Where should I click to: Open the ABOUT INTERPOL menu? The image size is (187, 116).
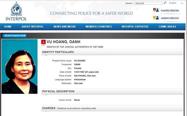coord(32,27)
